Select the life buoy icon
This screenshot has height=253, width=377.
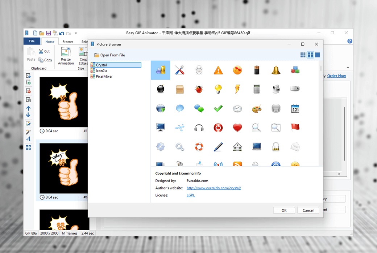point(199,146)
